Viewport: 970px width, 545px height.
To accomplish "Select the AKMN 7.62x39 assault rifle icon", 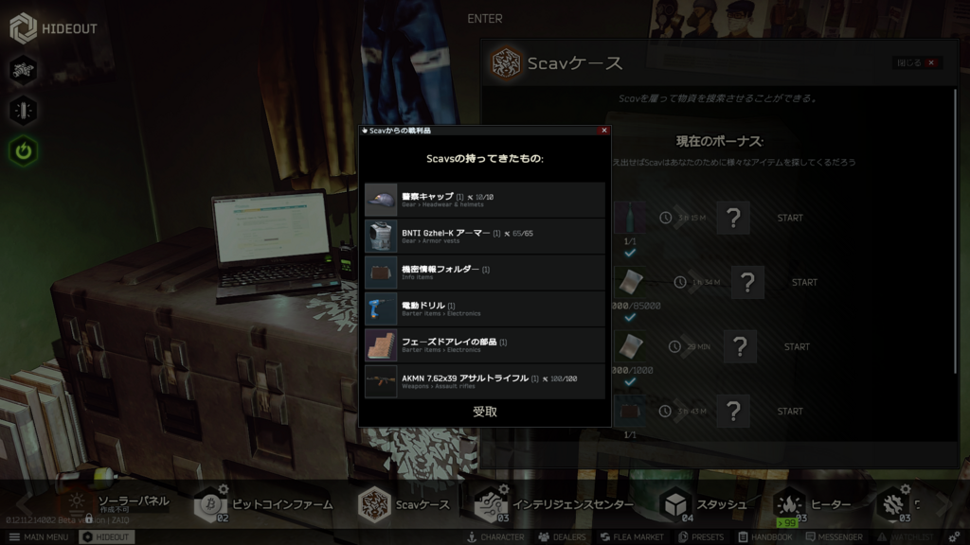I will click(x=381, y=381).
